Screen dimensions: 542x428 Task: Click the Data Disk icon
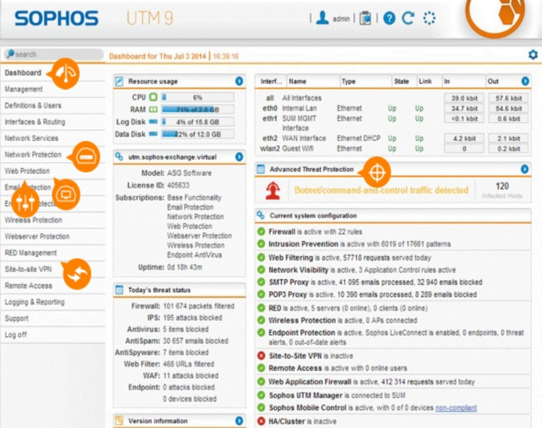pyautogui.click(x=153, y=134)
